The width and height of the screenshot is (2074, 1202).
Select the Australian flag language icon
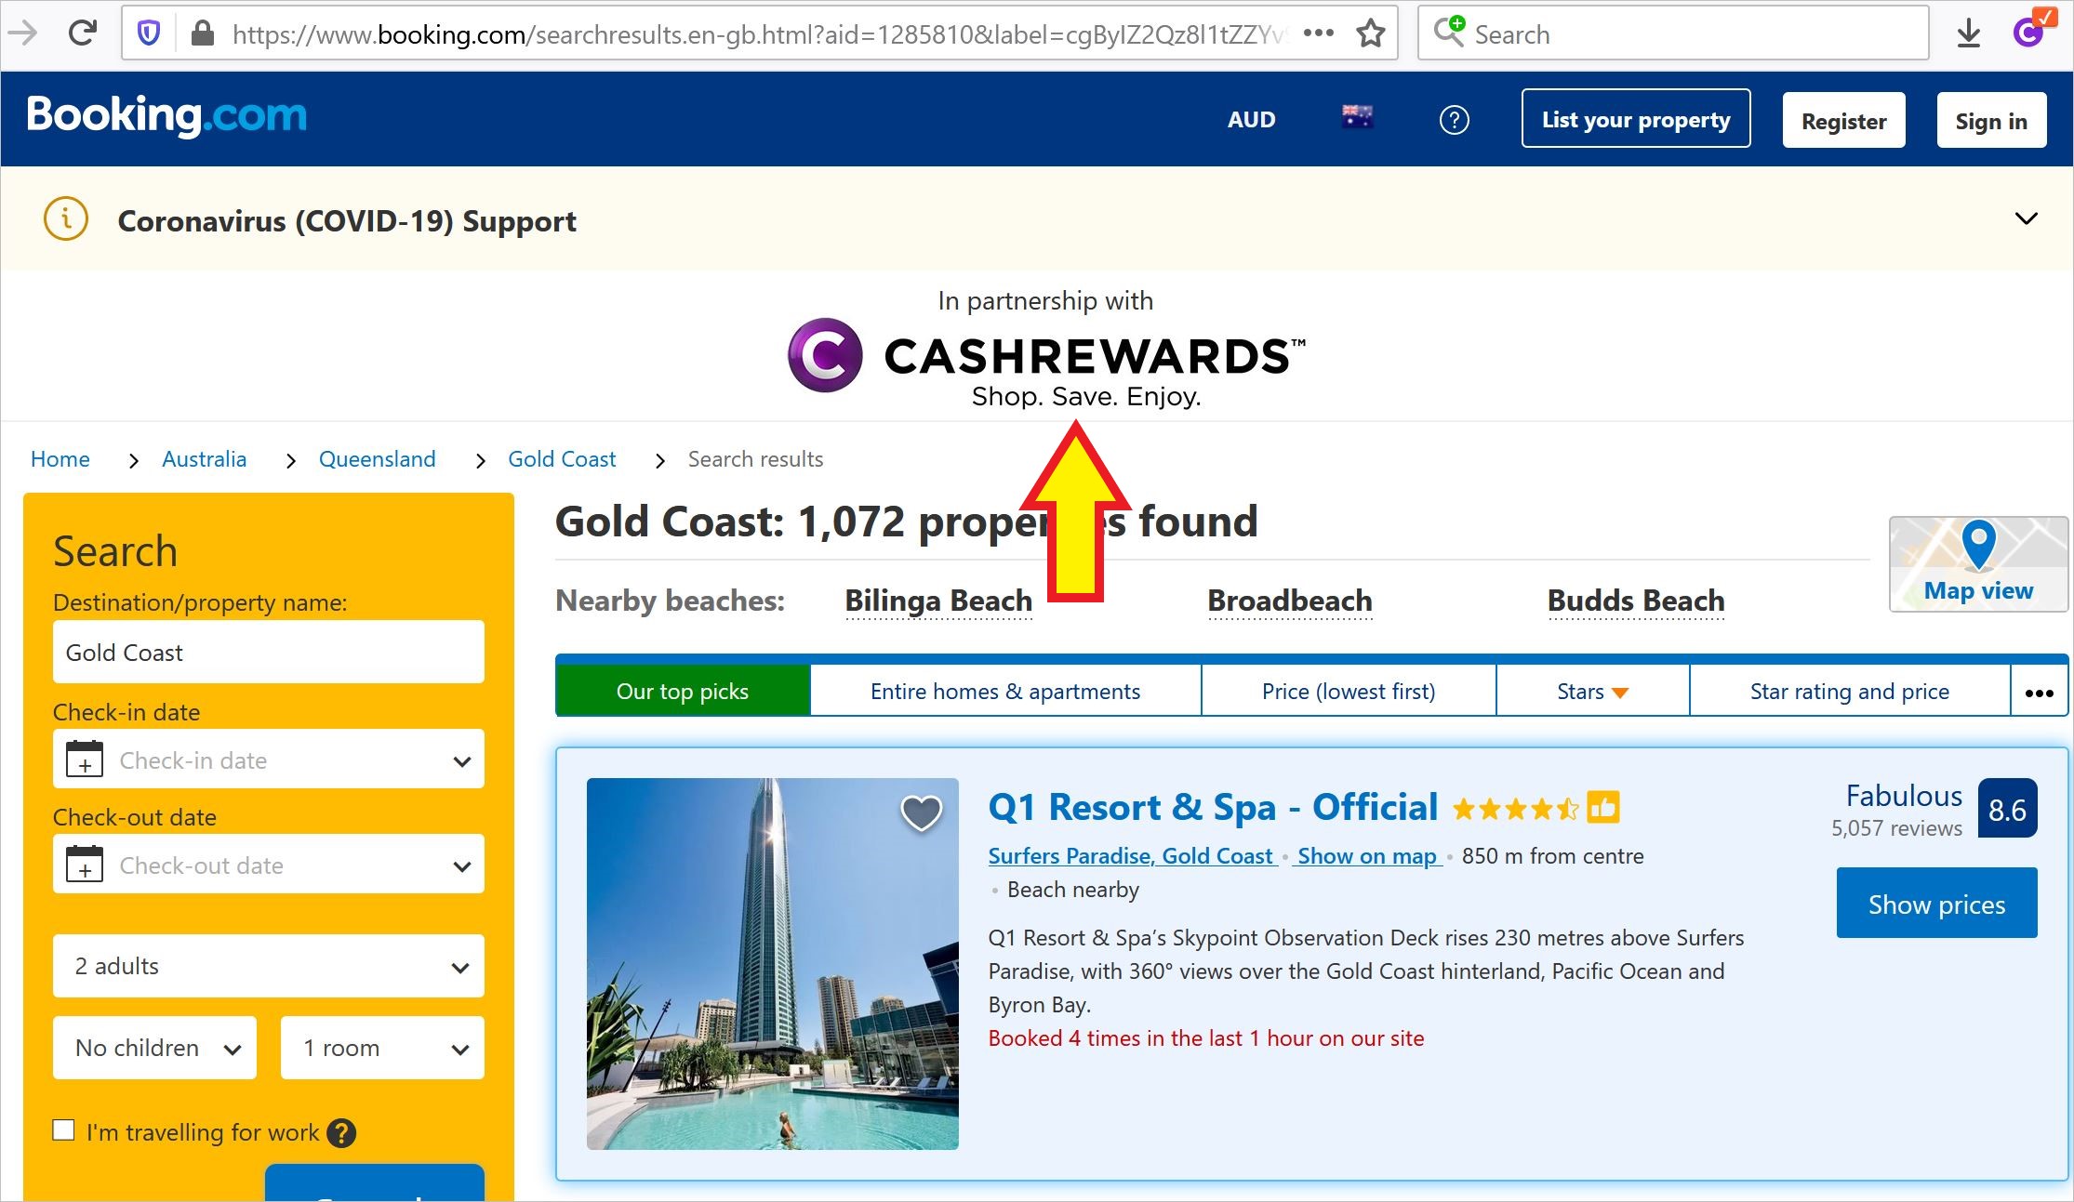1357,117
